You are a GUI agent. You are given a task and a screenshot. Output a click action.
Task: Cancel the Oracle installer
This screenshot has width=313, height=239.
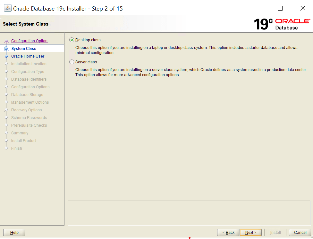pos(300,232)
